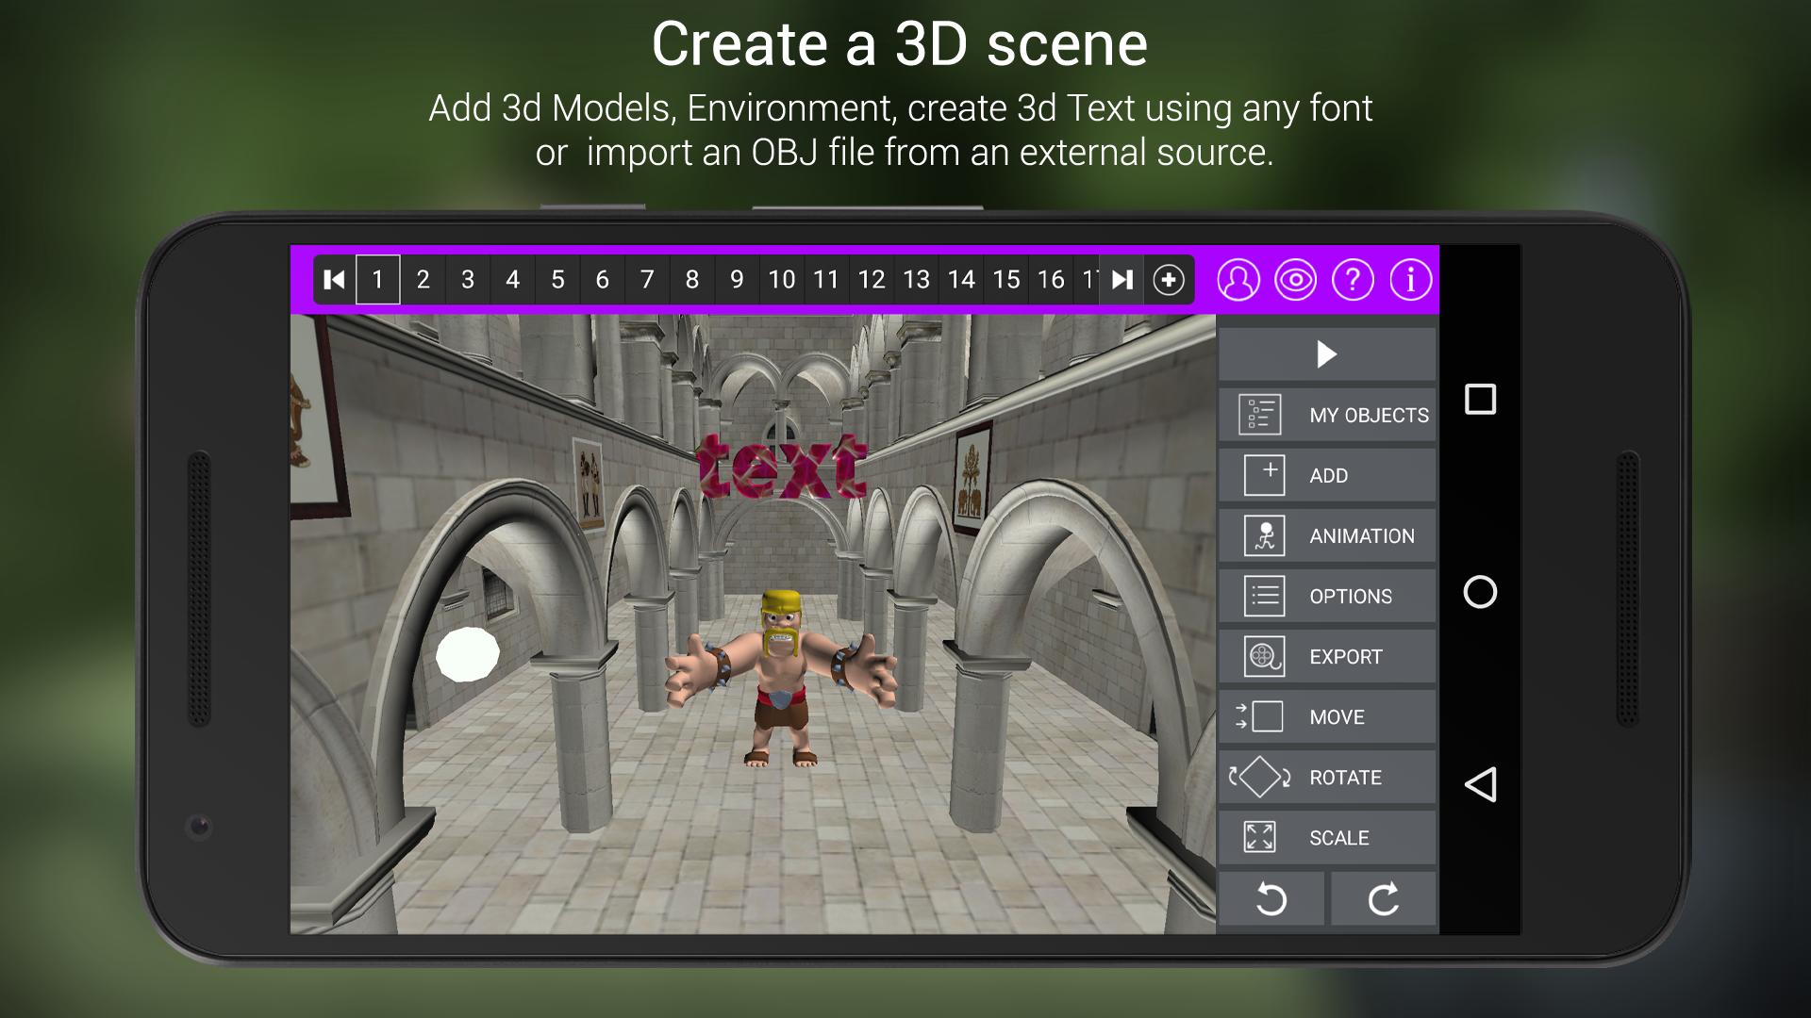Click the add new scene button
1811x1018 pixels.
pos(1168,278)
